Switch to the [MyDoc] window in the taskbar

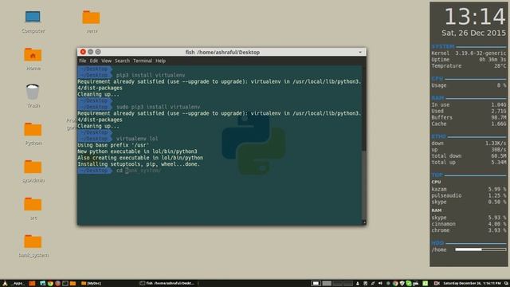[91, 284]
